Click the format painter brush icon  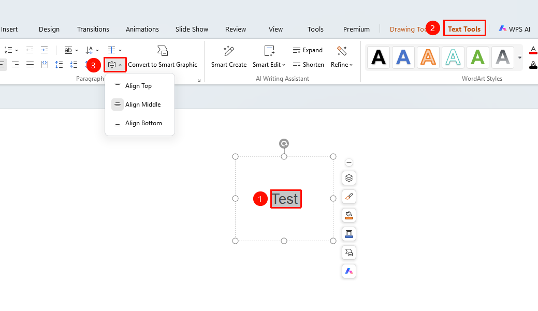(349, 197)
